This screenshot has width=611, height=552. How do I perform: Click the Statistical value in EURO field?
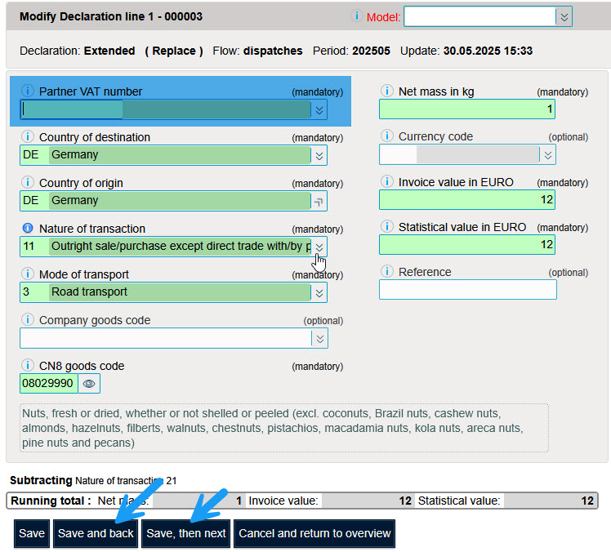pos(467,245)
